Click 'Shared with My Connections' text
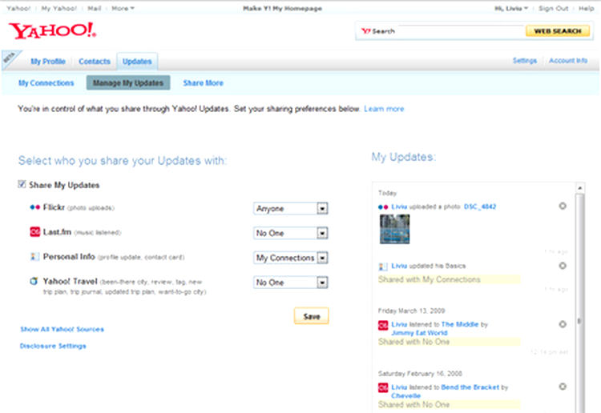Screen dimensions: 601x413 pos(429,279)
